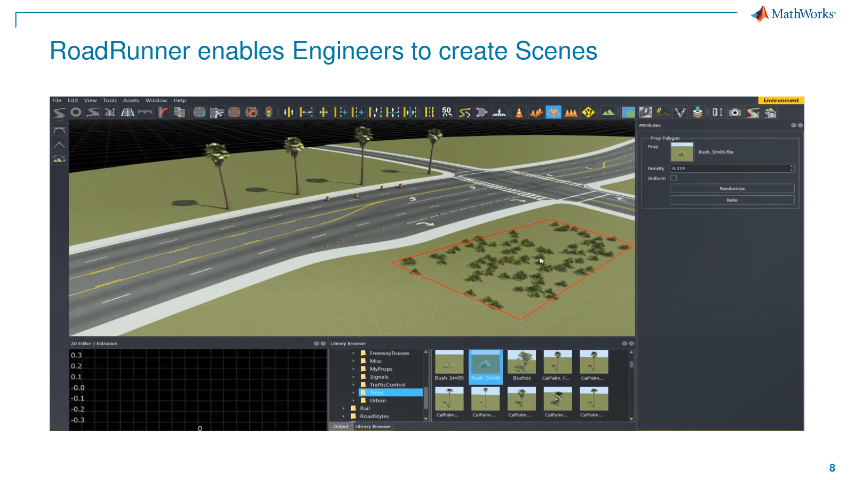The height and width of the screenshot is (480, 854).
Task: Click the Randomize button
Action: (732, 189)
